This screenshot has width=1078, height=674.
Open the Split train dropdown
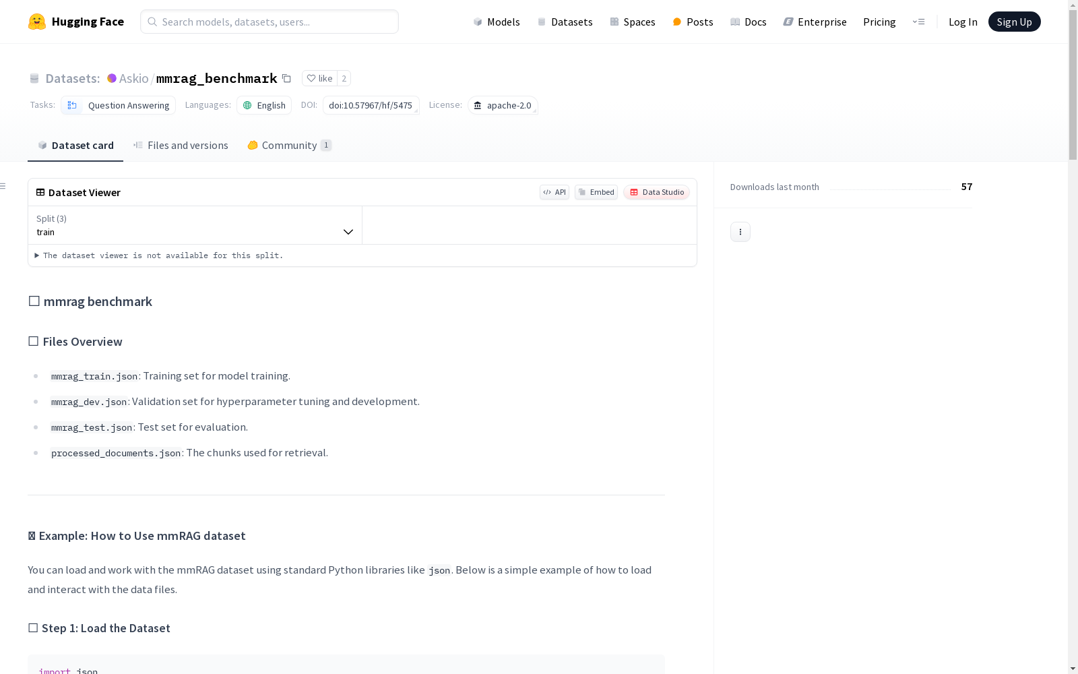pyautogui.click(x=195, y=225)
